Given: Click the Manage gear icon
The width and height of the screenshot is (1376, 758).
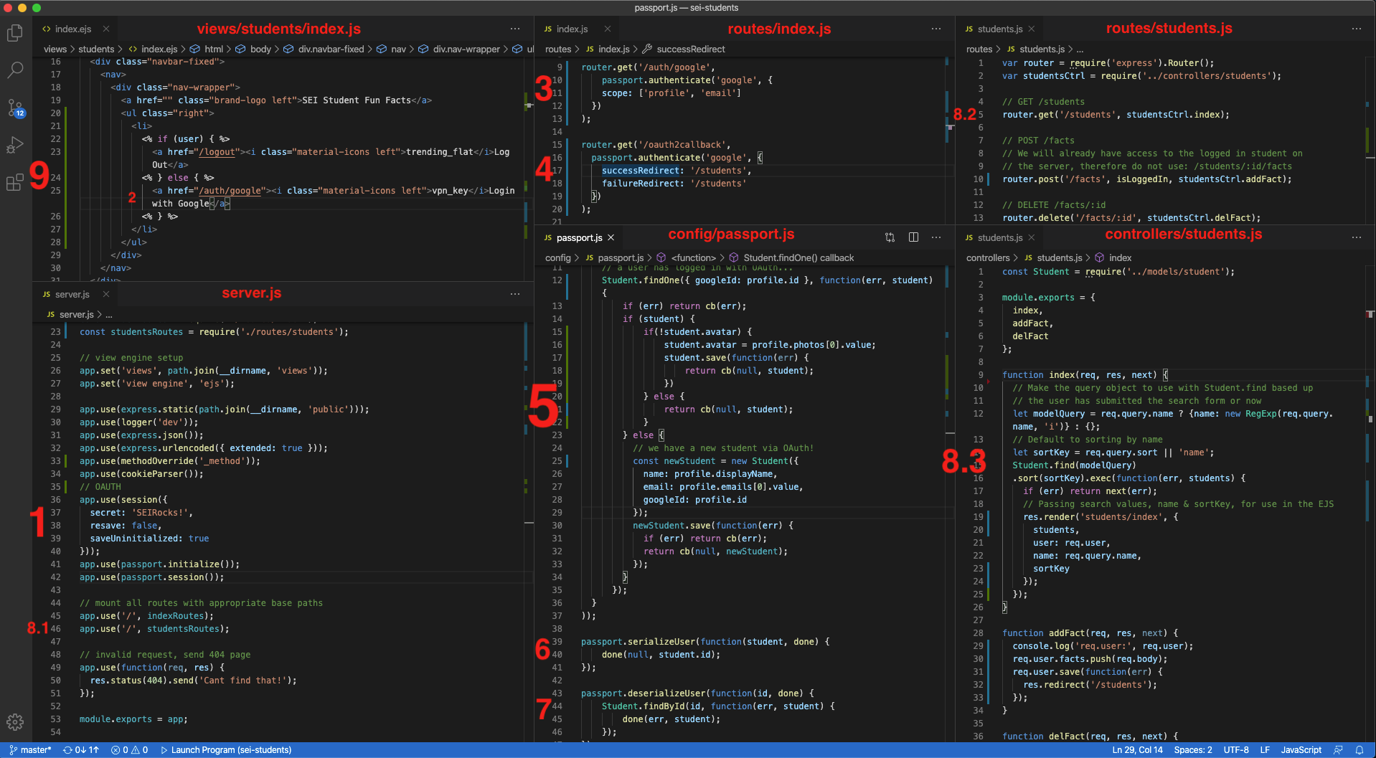Looking at the screenshot, I should pyautogui.click(x=15, y=721).
